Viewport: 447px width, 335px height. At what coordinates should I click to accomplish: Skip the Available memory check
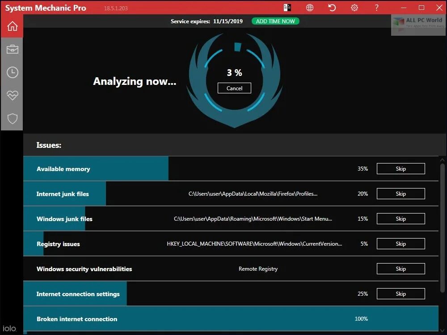coord(401,169)
